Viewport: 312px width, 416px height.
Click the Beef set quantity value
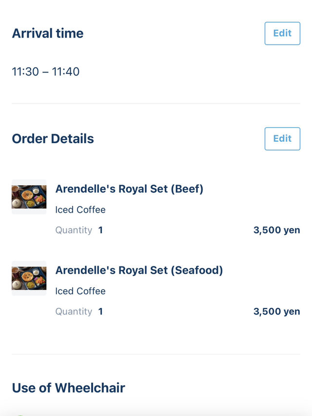coord(100,230)
